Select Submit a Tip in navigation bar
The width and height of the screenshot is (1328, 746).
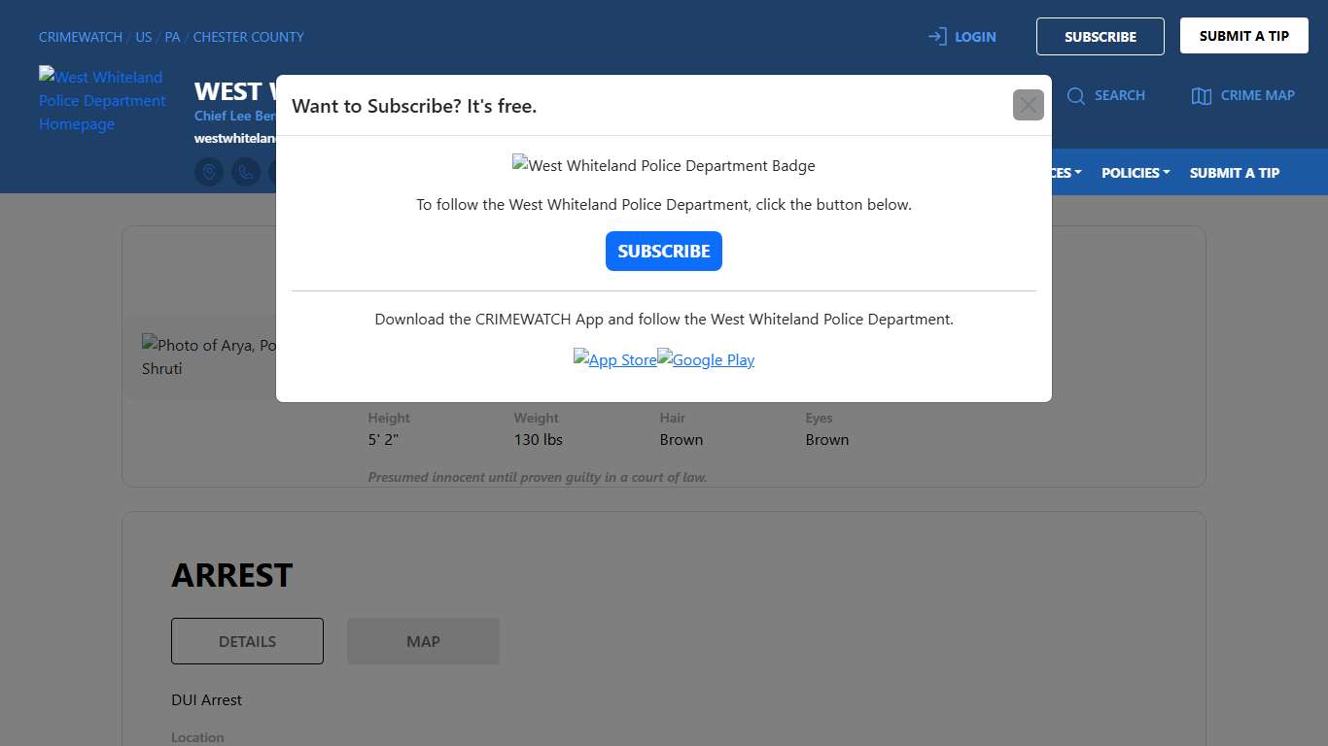[1234, 173]
